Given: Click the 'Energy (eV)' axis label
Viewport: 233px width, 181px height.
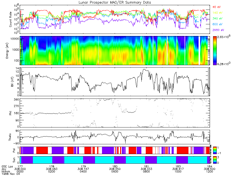Looking at the screenshot, I should (7, 51).
